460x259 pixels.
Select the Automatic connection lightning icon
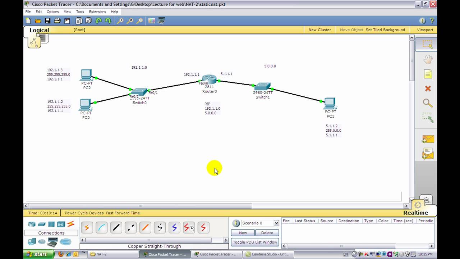(x=87, y=227)
